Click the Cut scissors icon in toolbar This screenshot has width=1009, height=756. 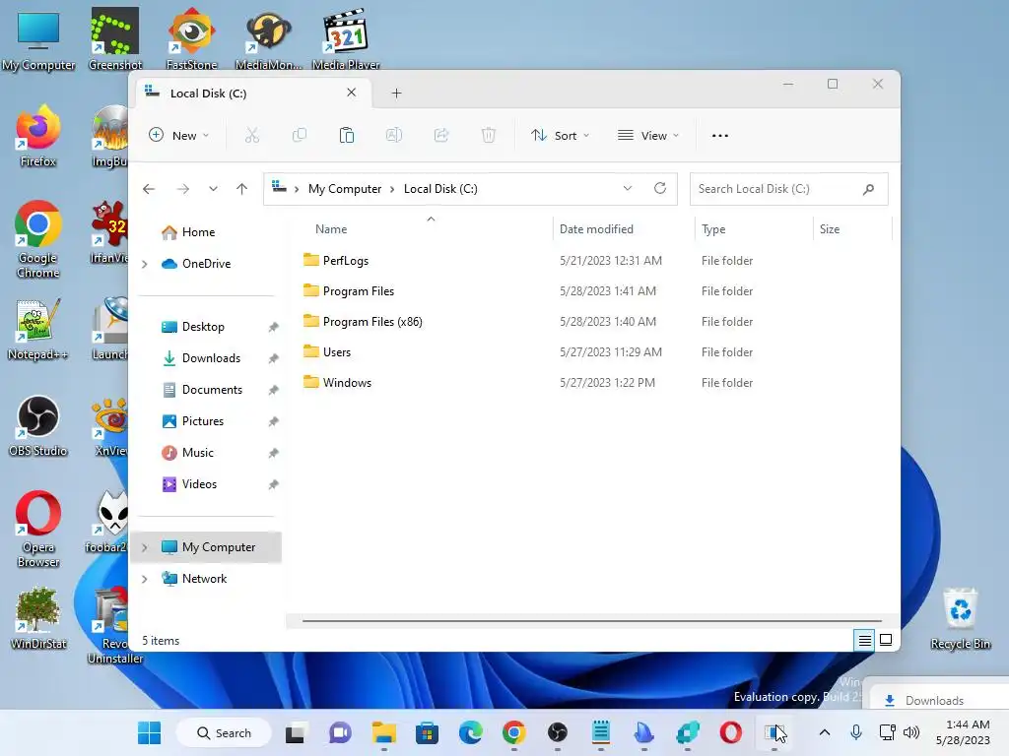[x=251, y=135]
